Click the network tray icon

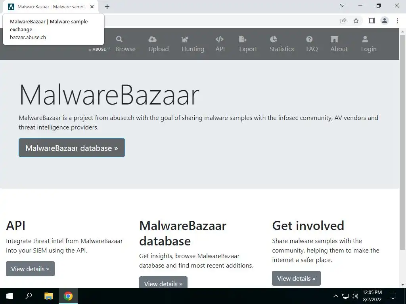345,296
